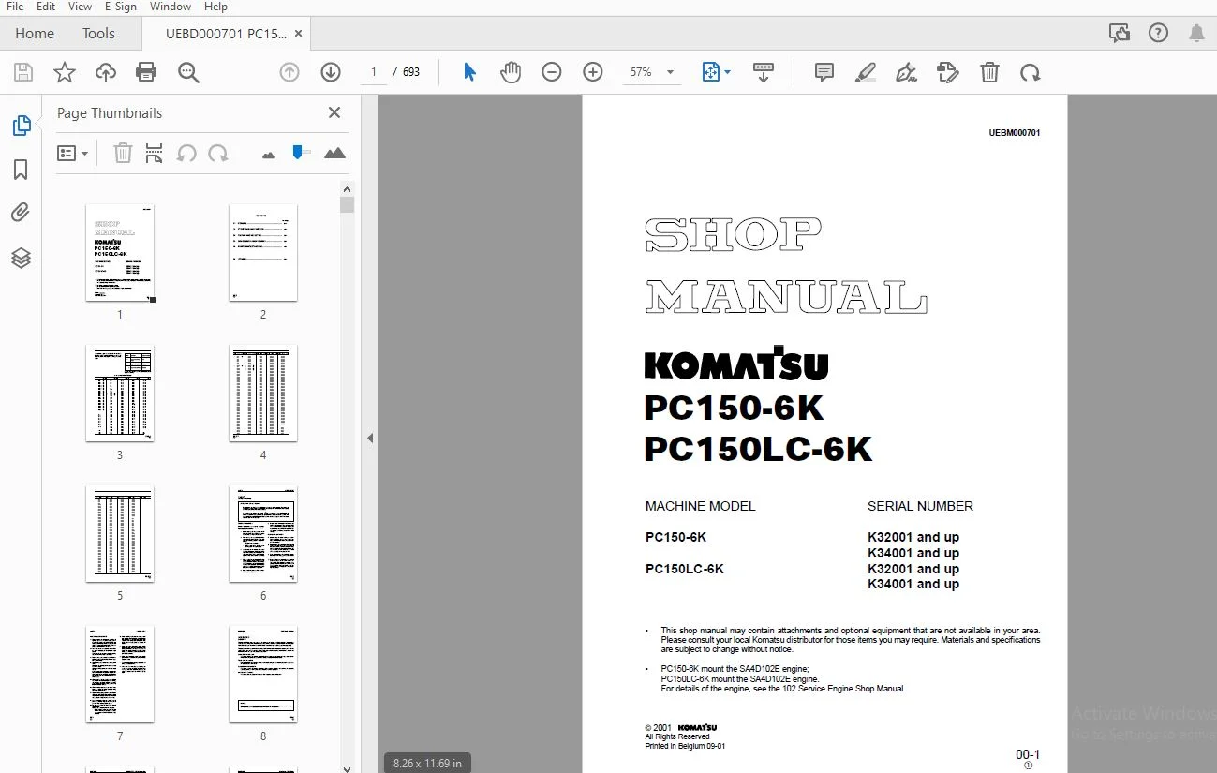Zoom in with plus button

click(593, 72)
